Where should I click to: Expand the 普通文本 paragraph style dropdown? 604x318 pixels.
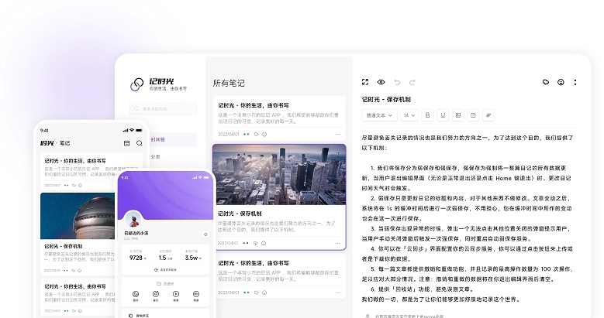coord(379,115)
